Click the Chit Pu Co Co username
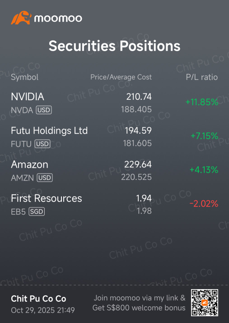The image size is (229, 323). point(38,299)
